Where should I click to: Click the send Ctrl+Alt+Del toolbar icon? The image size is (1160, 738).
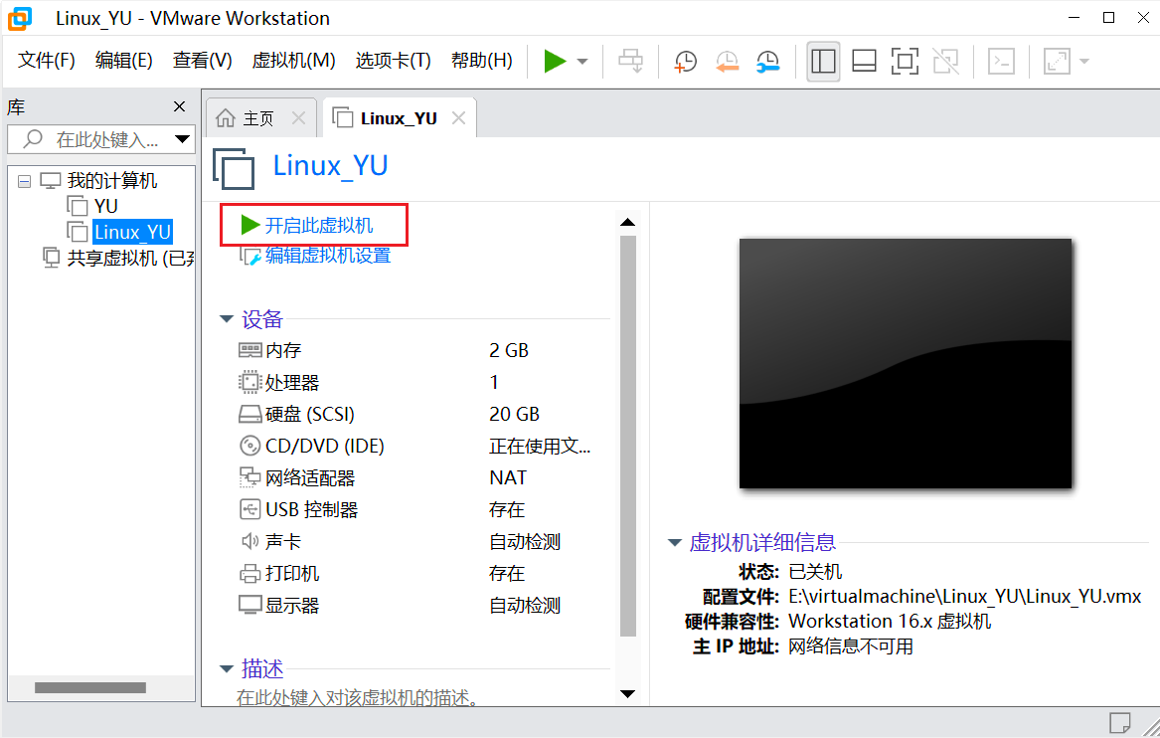tap(631, 62)
